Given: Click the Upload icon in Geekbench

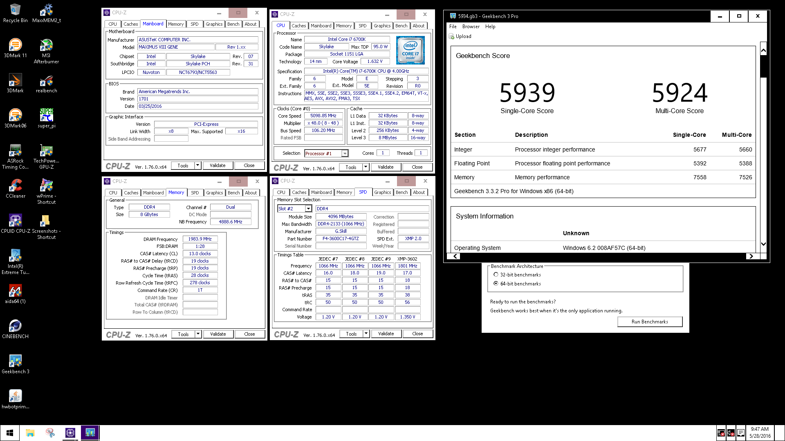Looking at the screenshot, I should (451, 36).
